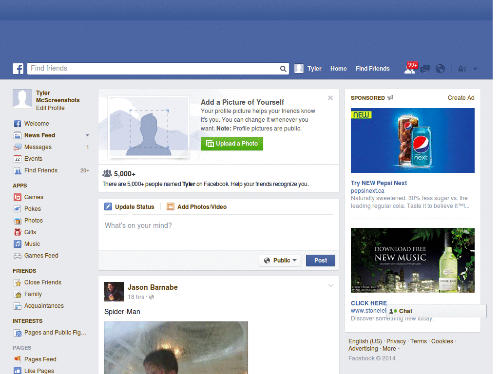Click Edit Profile link

click(50, 108)
